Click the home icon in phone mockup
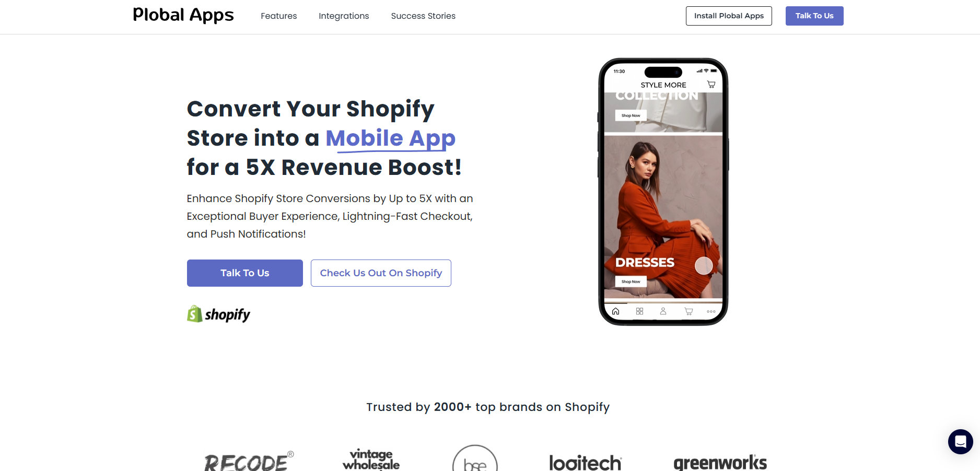Viewport: 980px width, 471px height. [615, 311]
